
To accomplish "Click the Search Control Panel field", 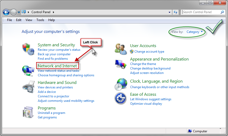I will [x=201, y=12].
